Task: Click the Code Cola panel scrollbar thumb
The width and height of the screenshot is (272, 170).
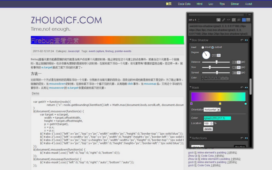Action: 251,87
